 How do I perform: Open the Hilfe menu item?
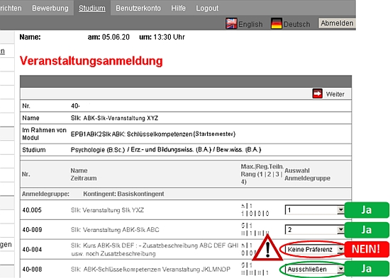click(x=178, y=8)
